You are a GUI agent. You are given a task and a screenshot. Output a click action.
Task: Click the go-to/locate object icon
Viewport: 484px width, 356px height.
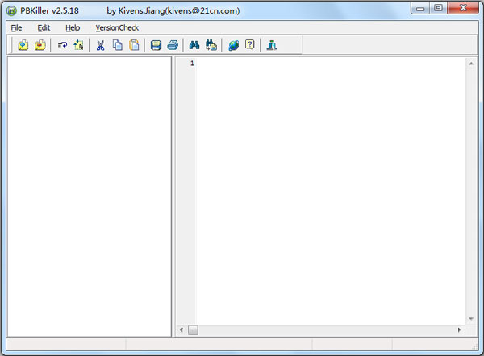[x=78, y=45]
